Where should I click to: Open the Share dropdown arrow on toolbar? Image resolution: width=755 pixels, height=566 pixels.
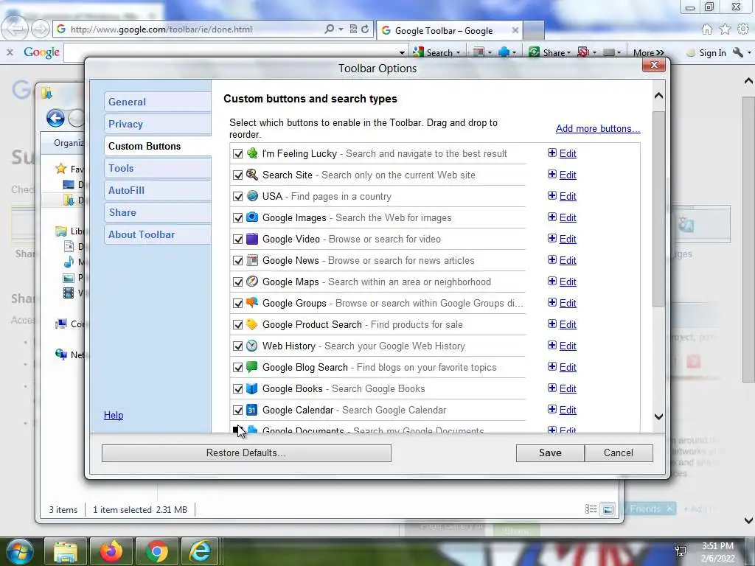[x=568, y=53]
